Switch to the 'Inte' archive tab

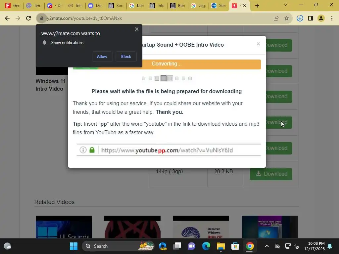[x=157, y=6]
